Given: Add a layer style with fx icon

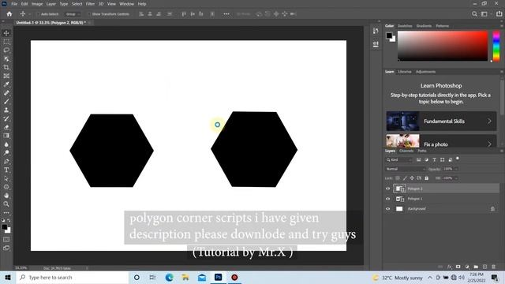Looking at the screenshot, I should pyautogui.click(x=450, y=267).
